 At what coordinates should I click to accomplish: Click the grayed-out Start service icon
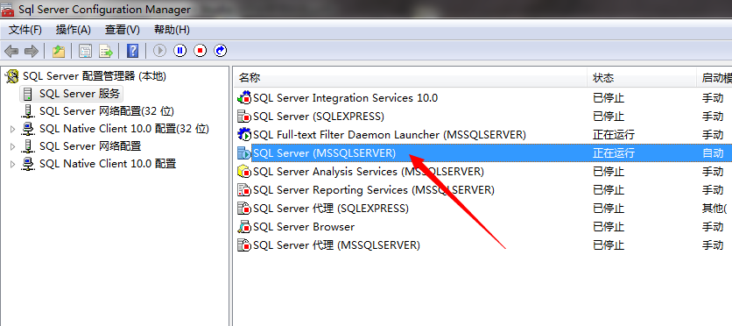click(160, 51)
